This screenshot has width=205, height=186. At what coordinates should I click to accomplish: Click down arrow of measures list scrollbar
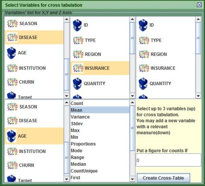pyautogui.click(x=132, y=179)
